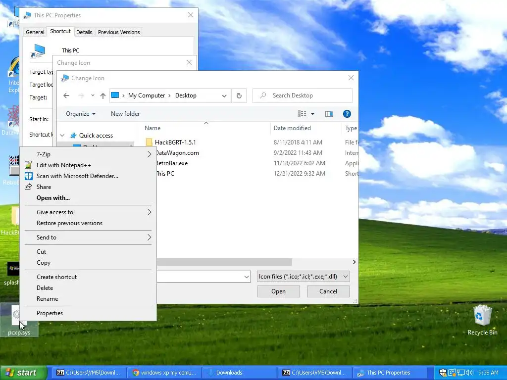Click the Windows Security tray icon
507x380 pixels.
tap(443, 373)
